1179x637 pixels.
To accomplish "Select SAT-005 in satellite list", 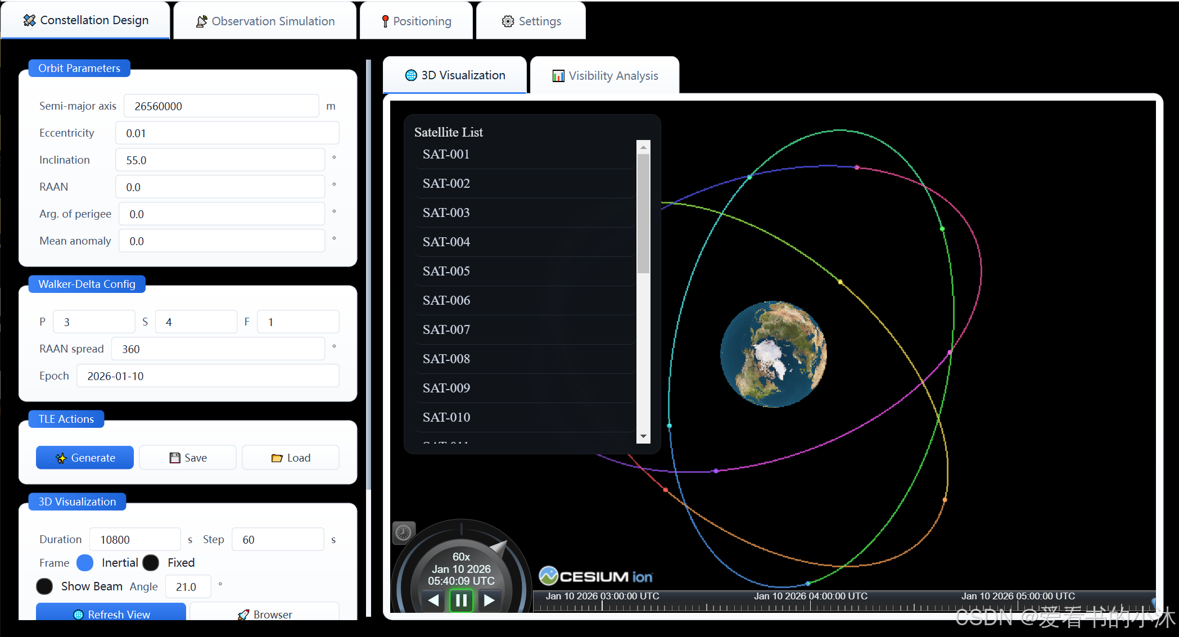I will [525, 271].
